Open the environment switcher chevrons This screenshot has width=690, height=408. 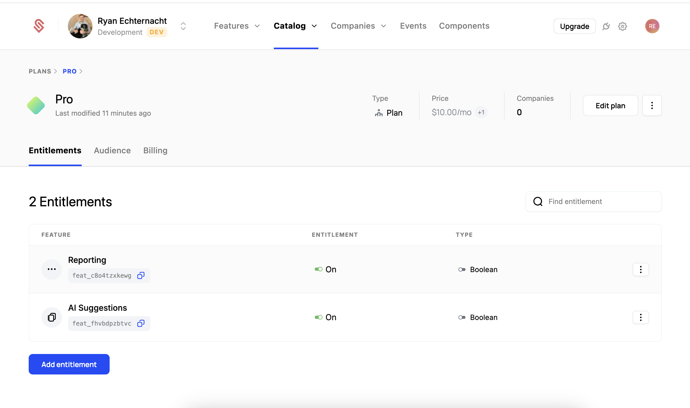coord(183,26)
